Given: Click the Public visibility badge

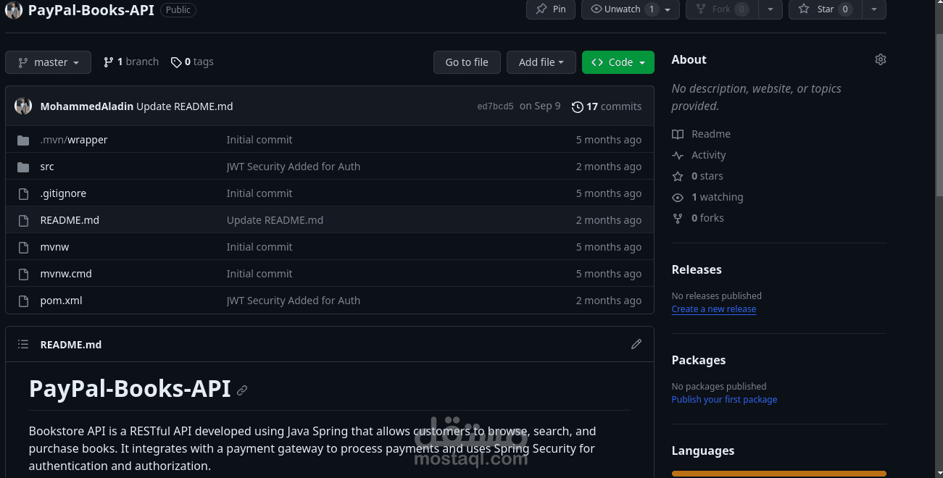Looking at the screenshot, I should tap(178, 10).
